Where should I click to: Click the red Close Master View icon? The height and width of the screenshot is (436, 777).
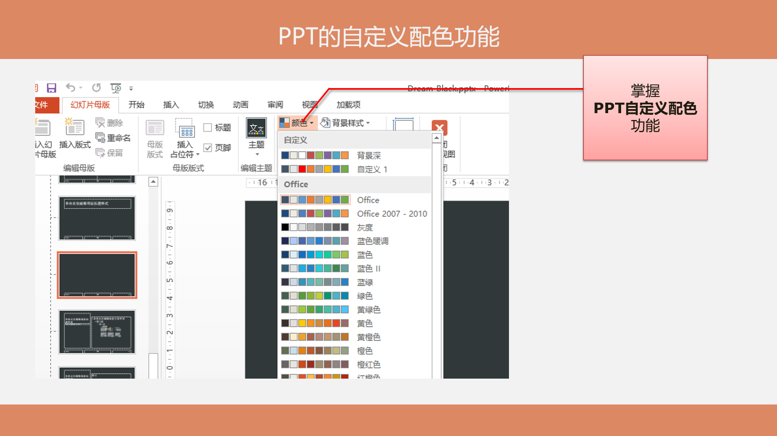pyautogui.click(x=439, y=128)
